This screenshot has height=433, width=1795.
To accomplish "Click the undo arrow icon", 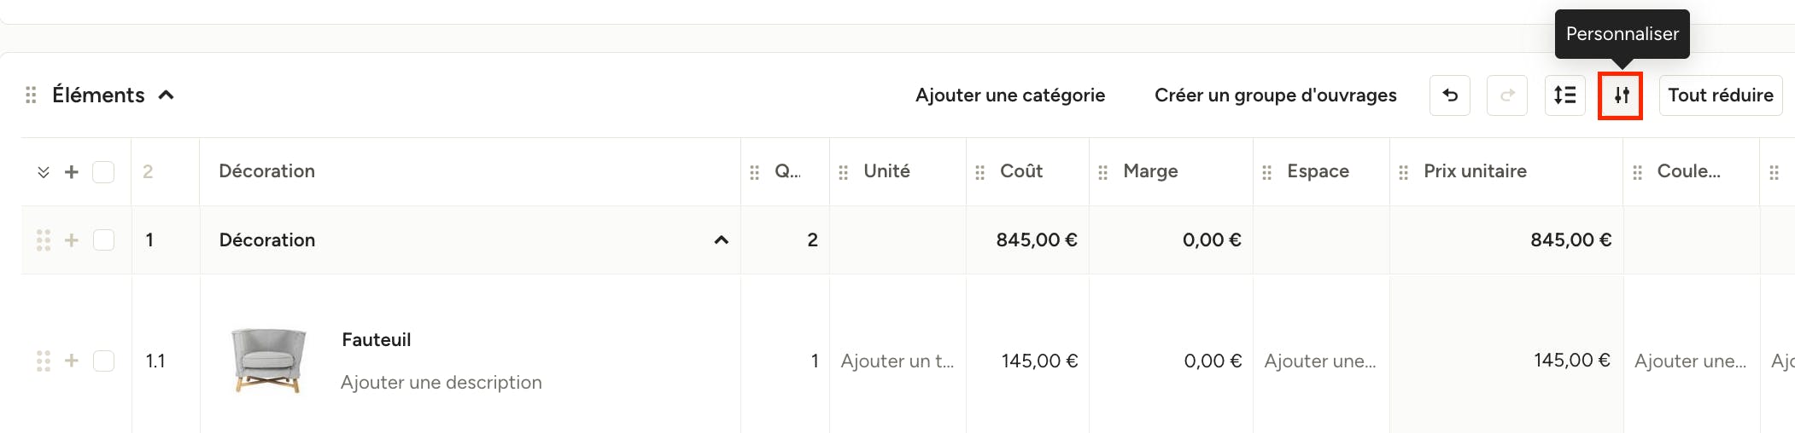I will click(x=1449, y=95).
